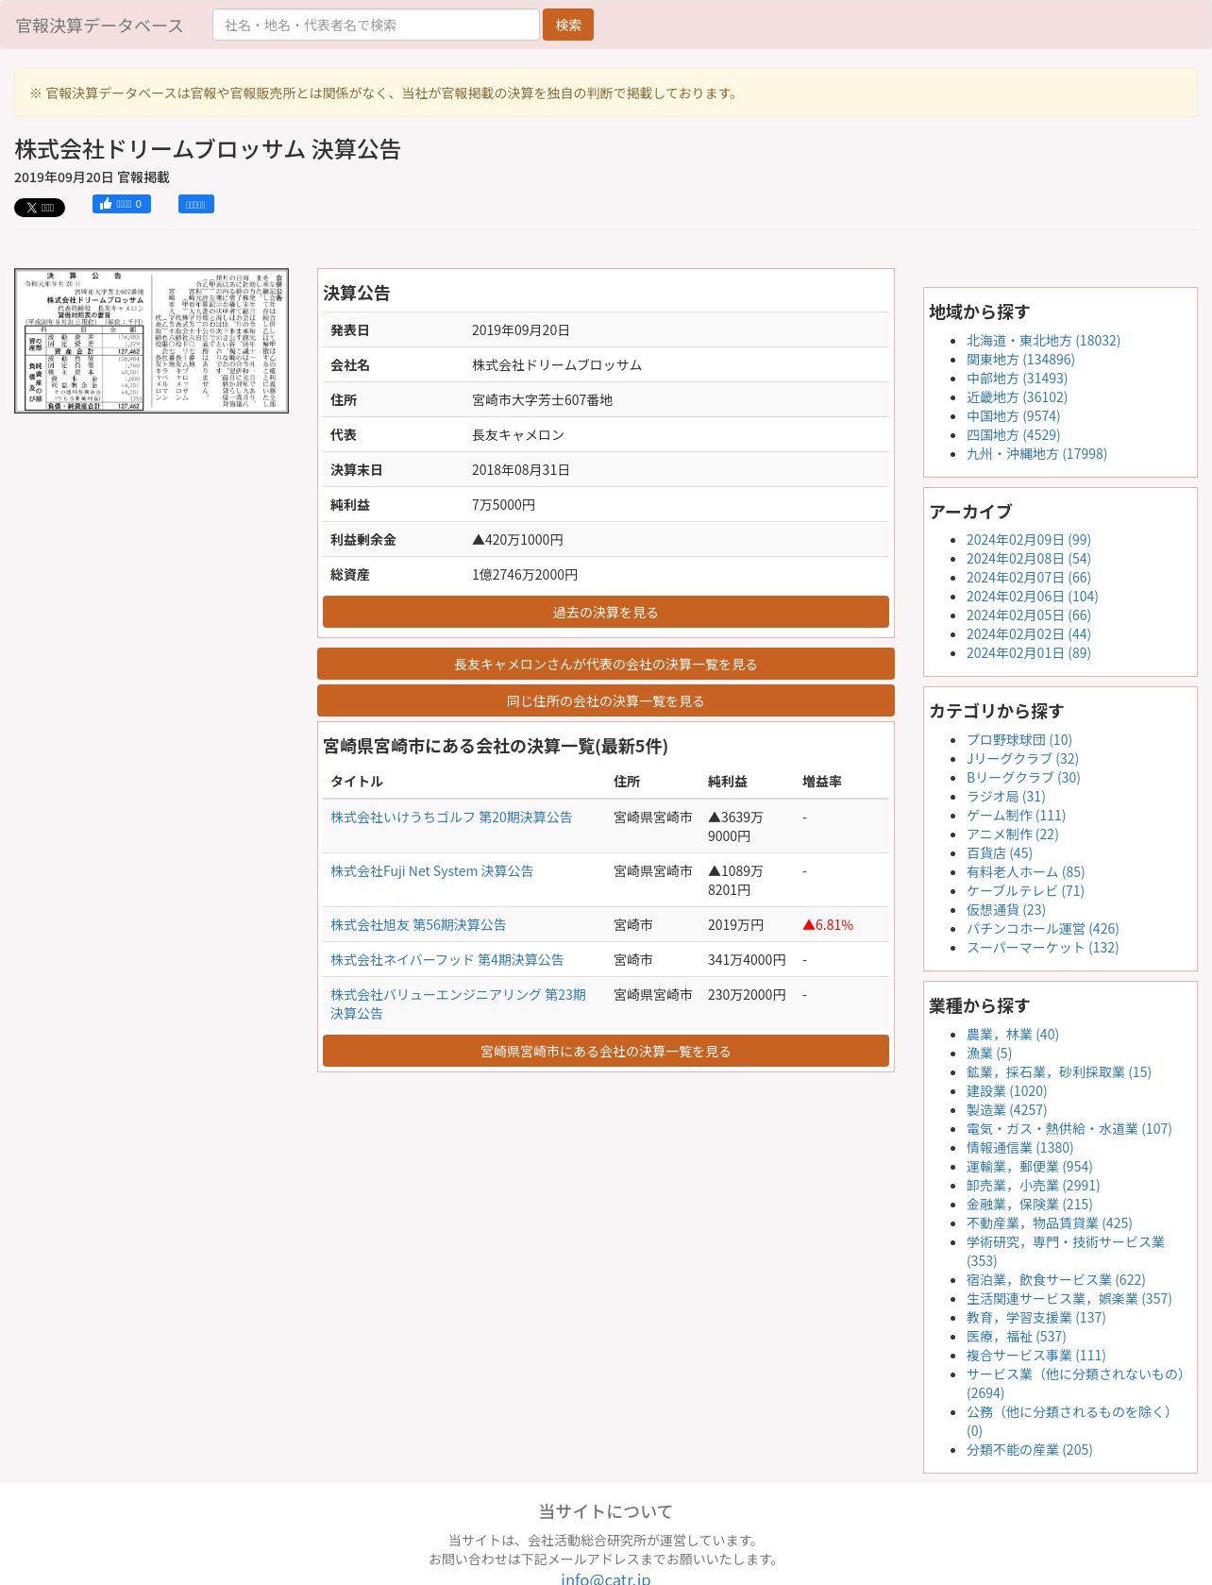This screenshot has height=1585, width=1212.
Task: Browse 卸売業，小売業 (2991) industry
Action: (1034, 1186)
